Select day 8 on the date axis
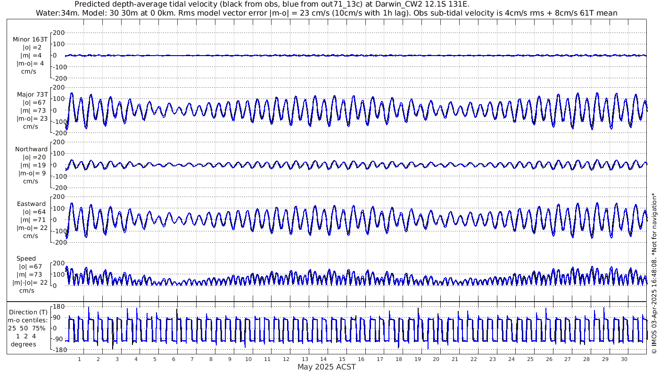 pos(211,359)
